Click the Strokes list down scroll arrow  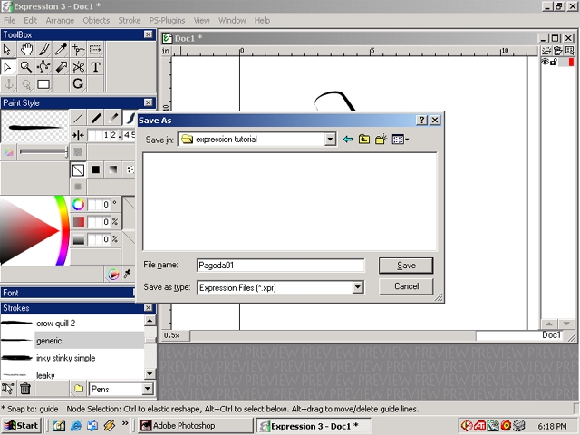coord(150,374)
